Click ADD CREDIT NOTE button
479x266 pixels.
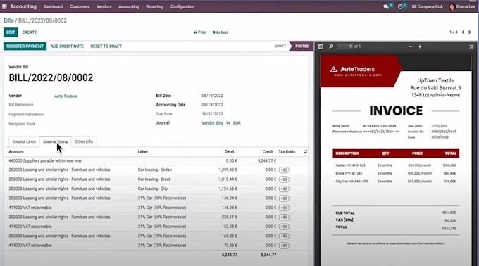pyautogui.click(x=67, y=46)
